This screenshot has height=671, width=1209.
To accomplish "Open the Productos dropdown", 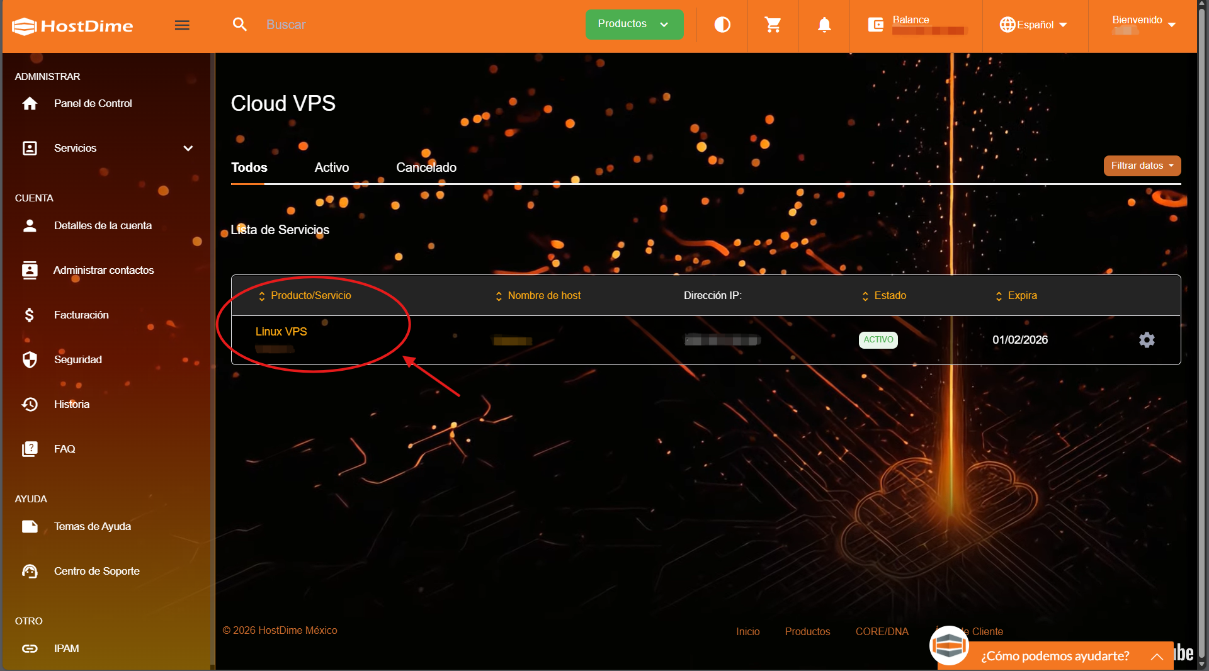I will pos(633,25).
